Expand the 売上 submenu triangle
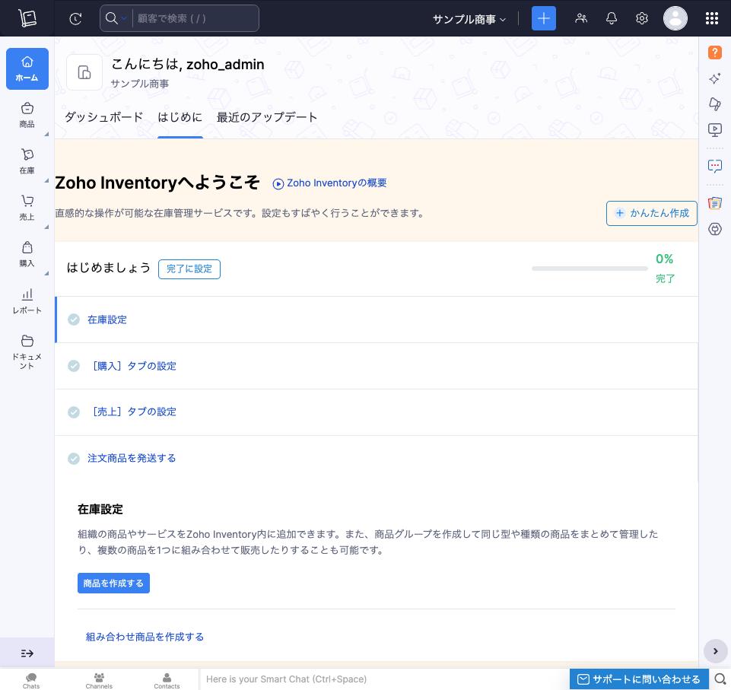Viewport: 731px width, 690px height. (x=46, y=227)
